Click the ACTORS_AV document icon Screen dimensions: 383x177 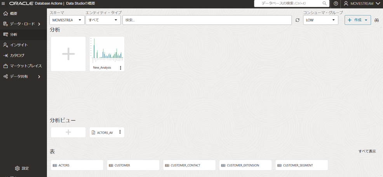93,133
